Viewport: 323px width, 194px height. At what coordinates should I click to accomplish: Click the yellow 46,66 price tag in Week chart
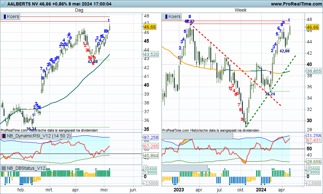[x=312, y=27]
